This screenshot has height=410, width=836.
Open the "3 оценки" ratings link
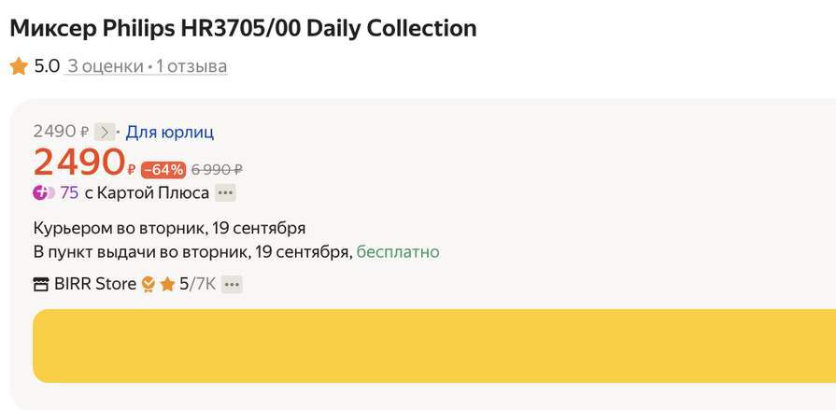(105, 66)
